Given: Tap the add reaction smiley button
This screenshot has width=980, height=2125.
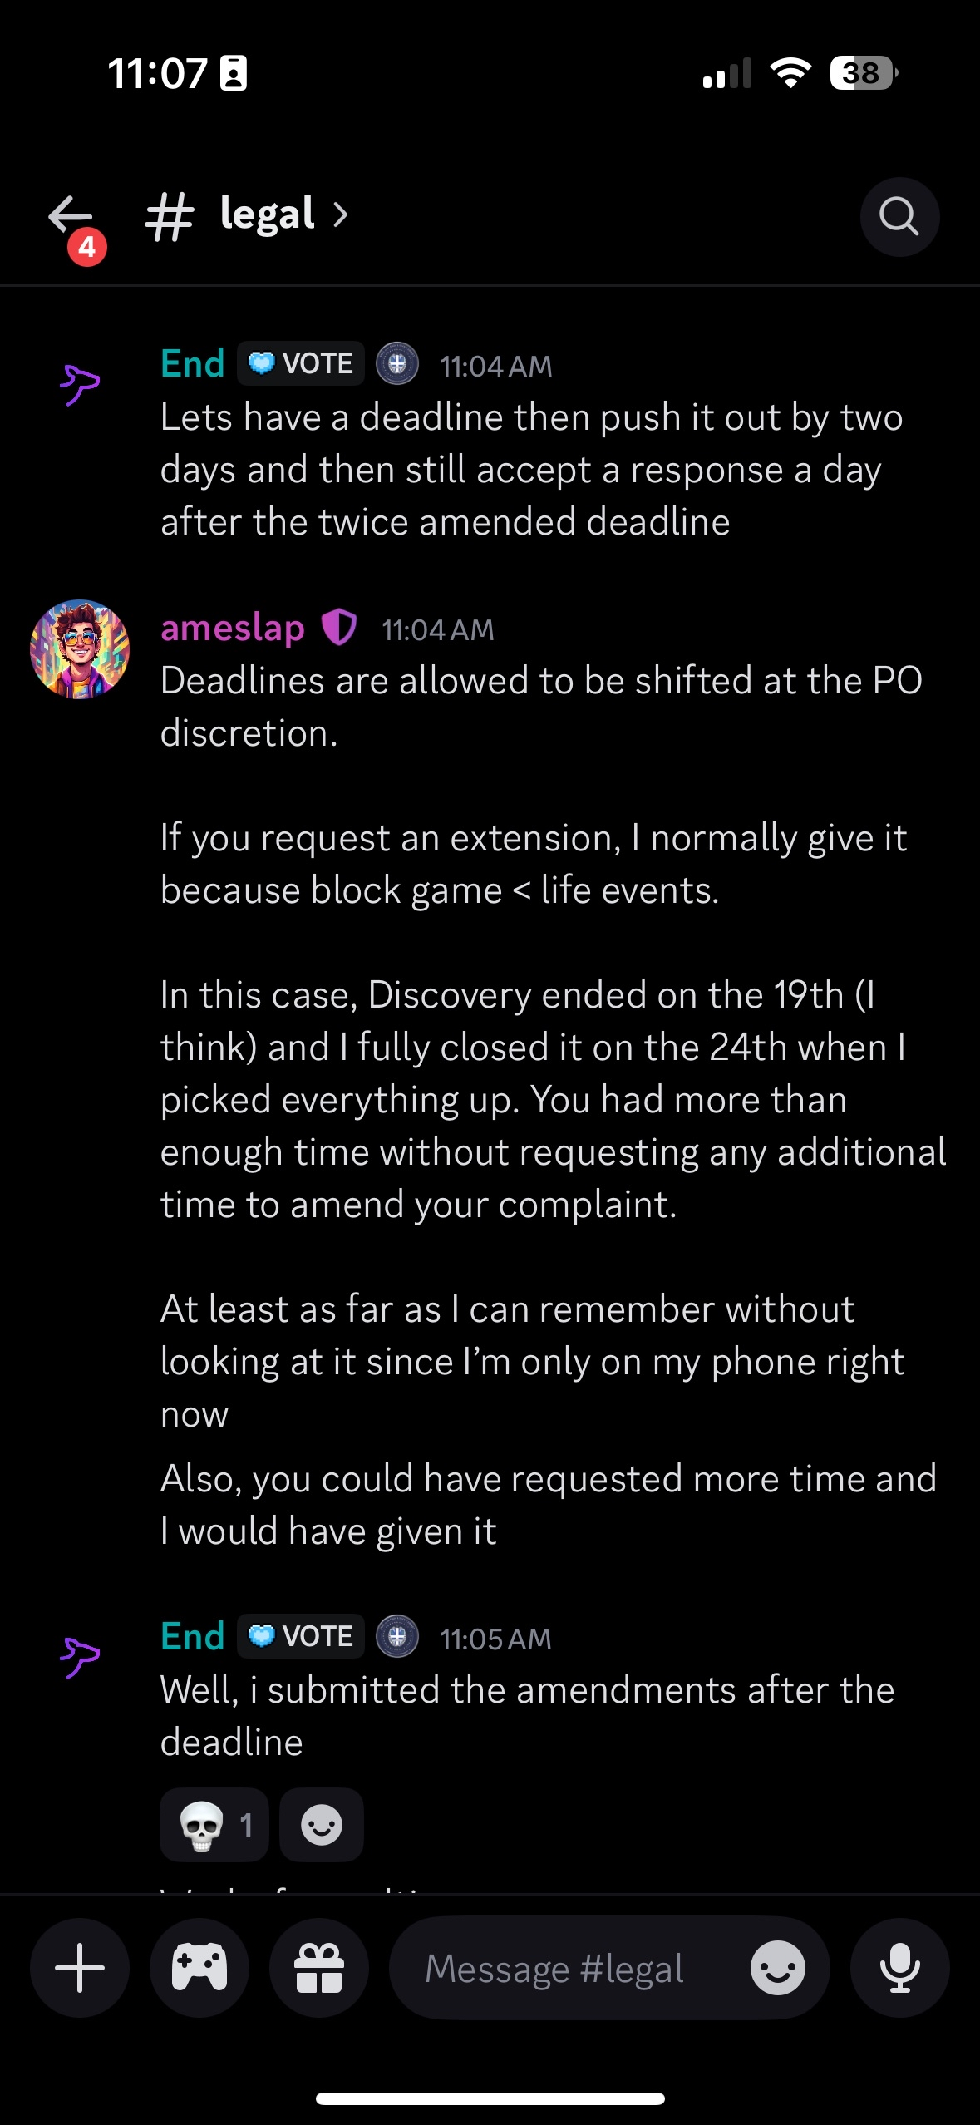Looking at the screenshot, I should coord(322,1825).
